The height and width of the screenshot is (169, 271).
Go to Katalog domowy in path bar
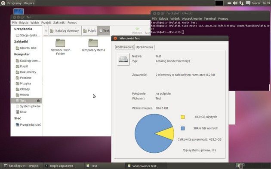click(65, 31)
